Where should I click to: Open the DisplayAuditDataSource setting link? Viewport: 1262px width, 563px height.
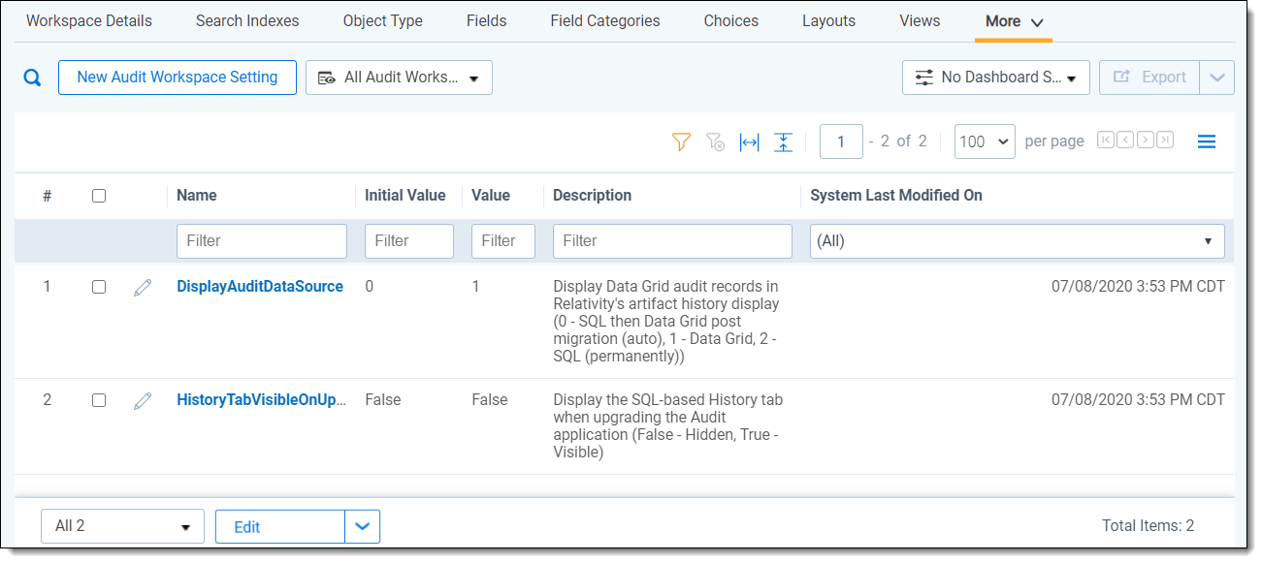pos(259,287)
